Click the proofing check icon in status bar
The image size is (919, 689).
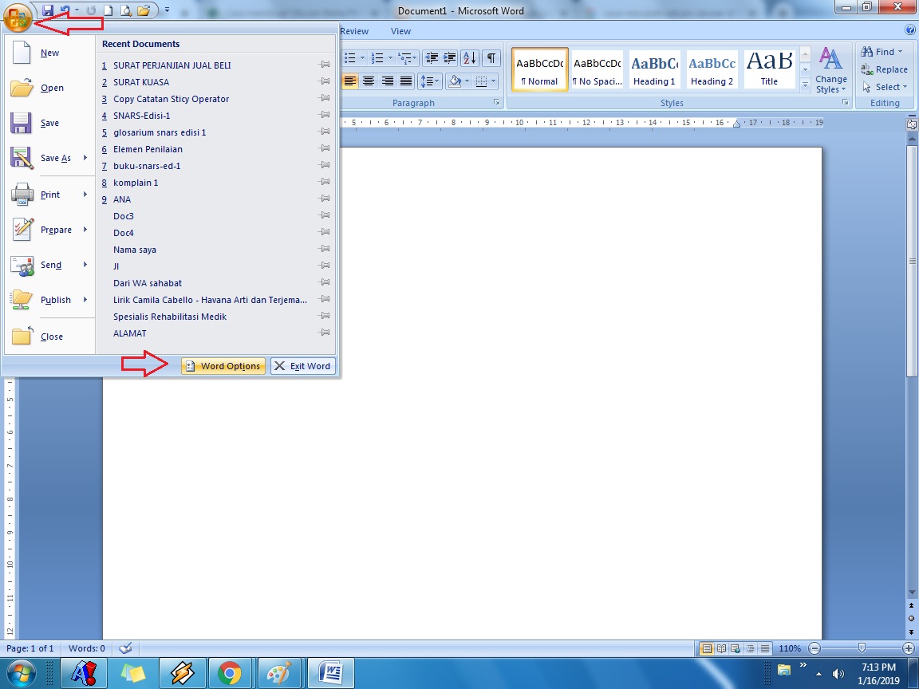(x=124, y=648)
